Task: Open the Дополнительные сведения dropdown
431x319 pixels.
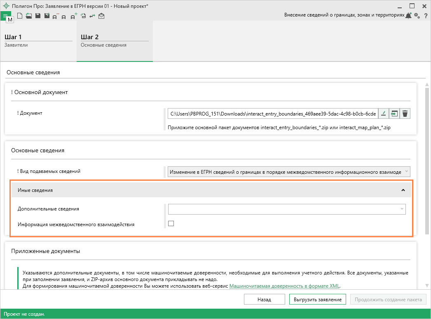Action: 286,209
